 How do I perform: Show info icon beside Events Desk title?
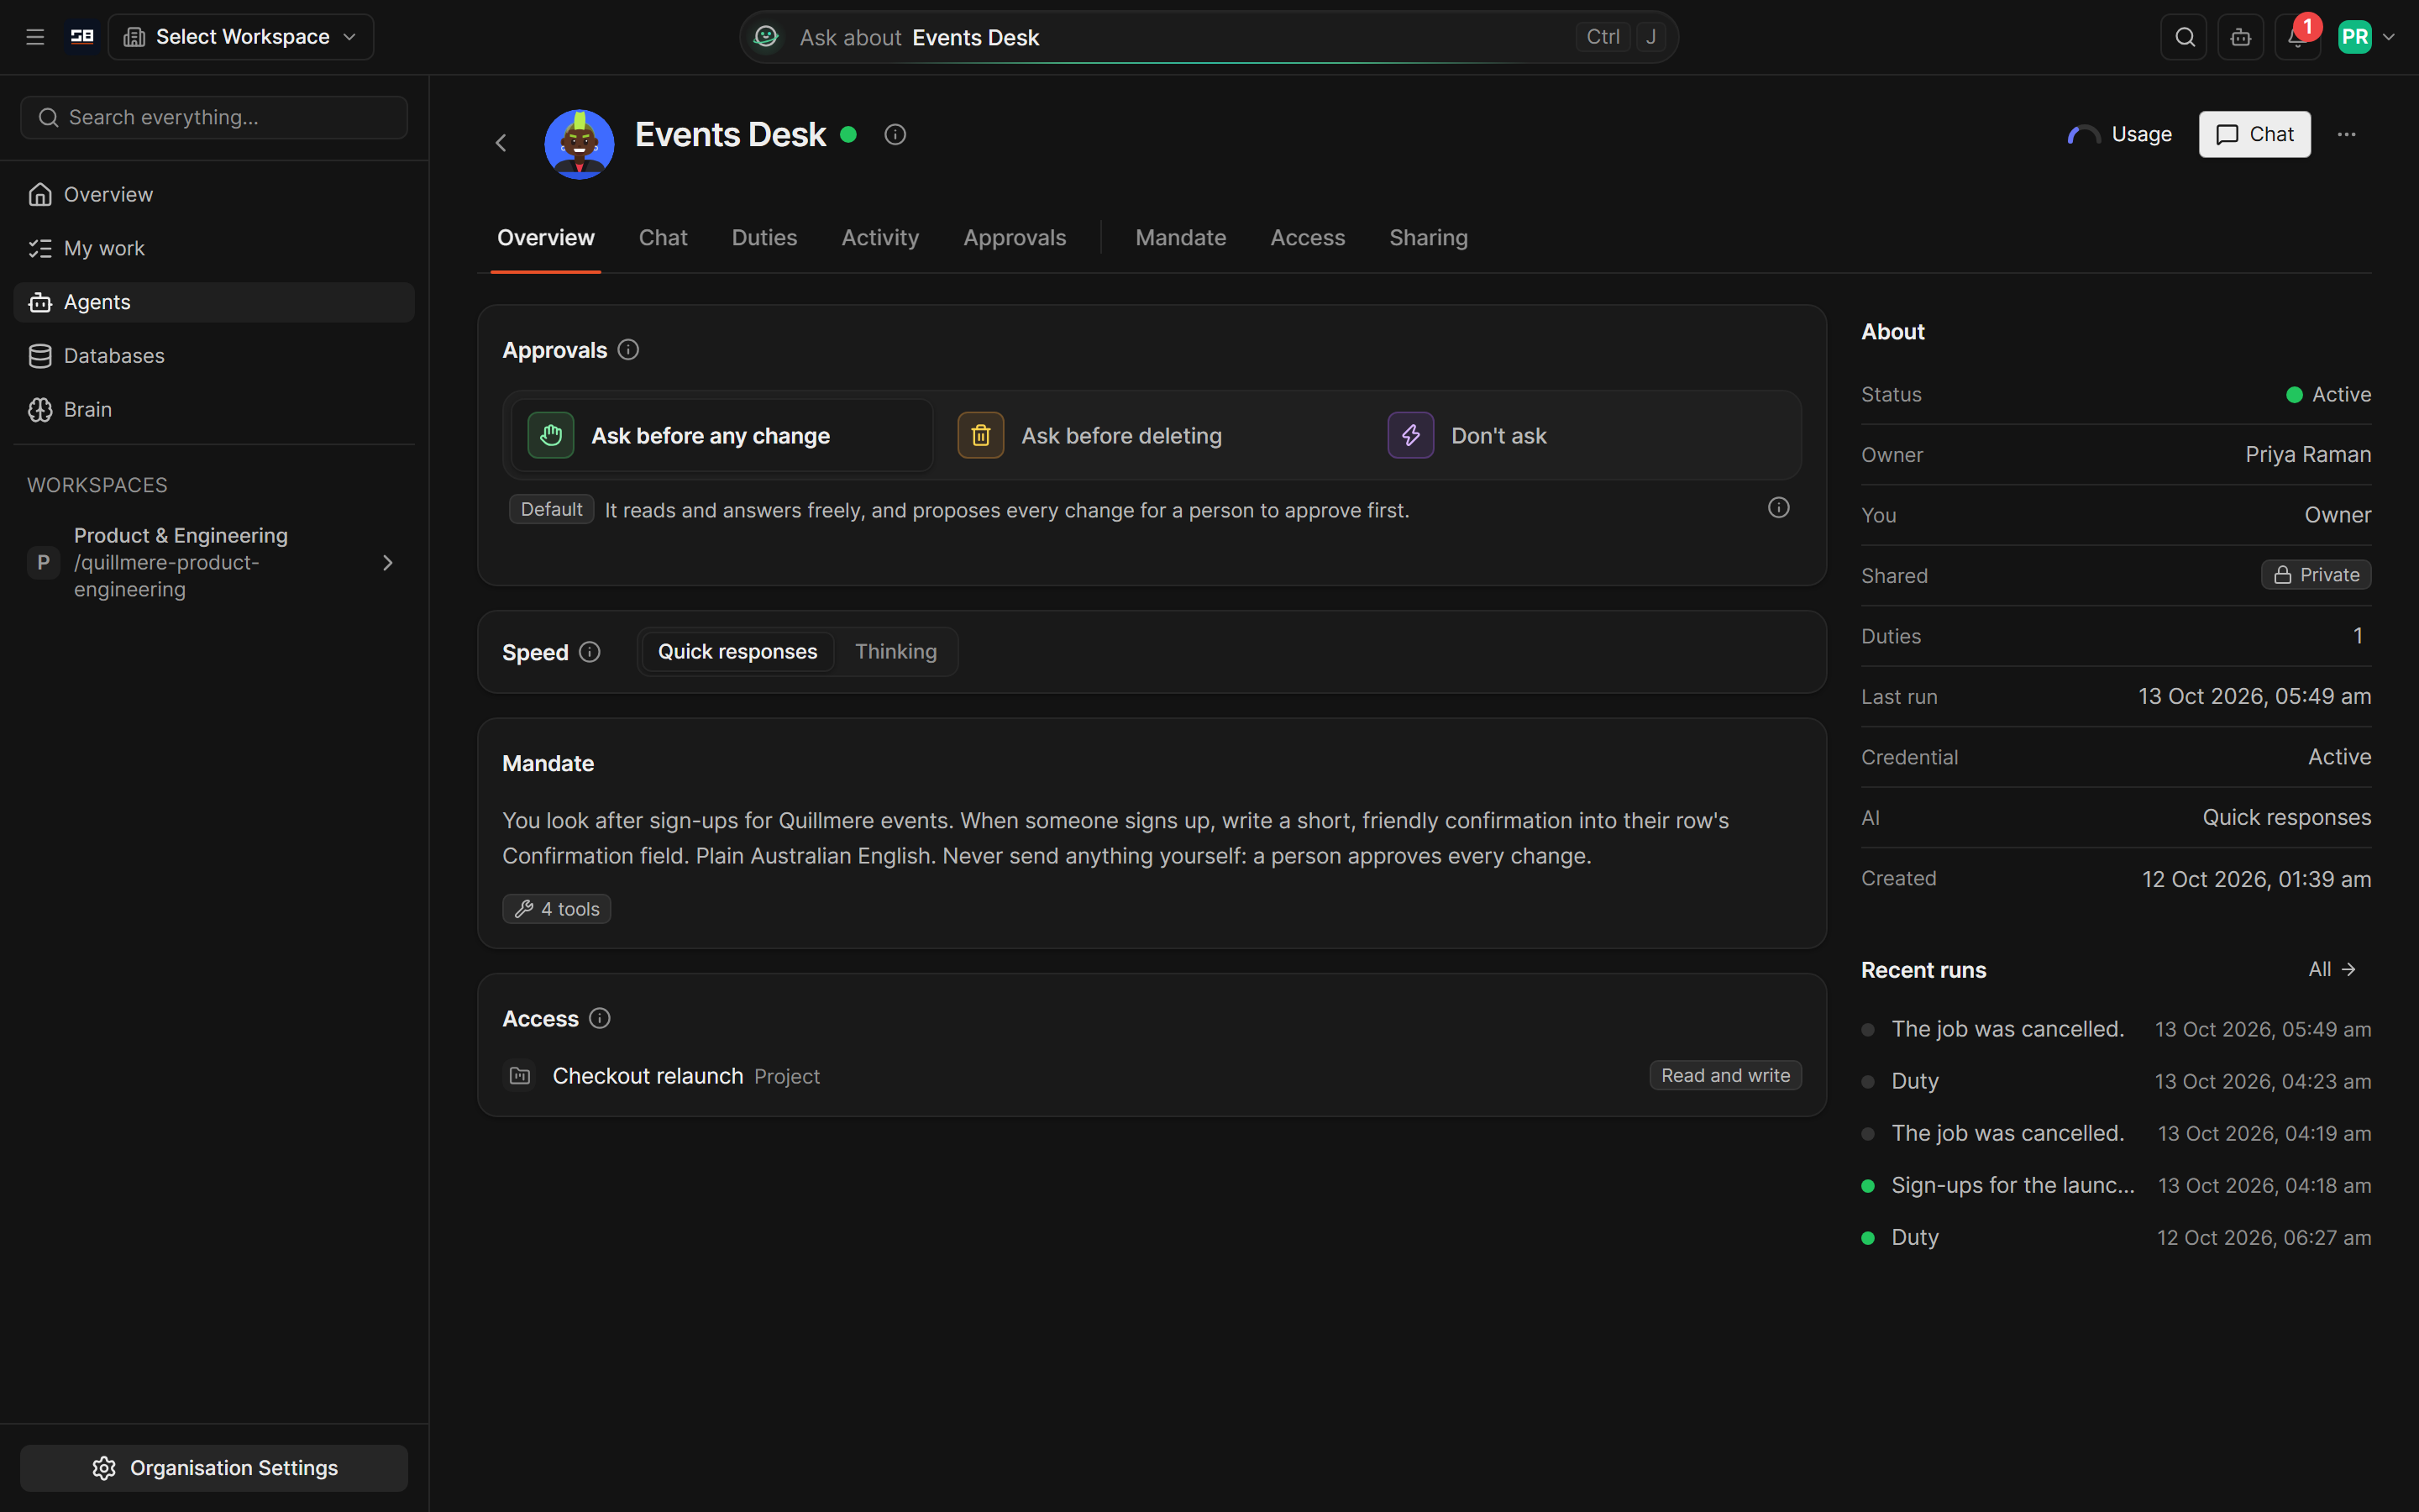tap(895, 134)
